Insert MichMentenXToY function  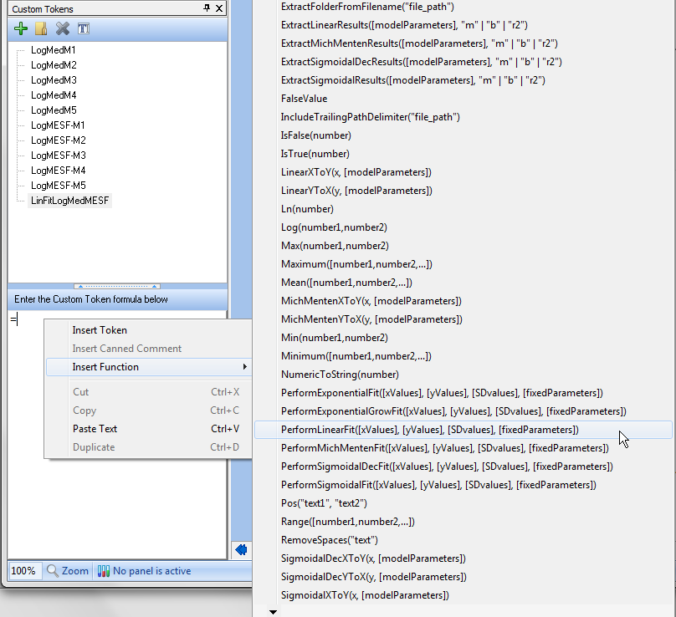point(371,301)
